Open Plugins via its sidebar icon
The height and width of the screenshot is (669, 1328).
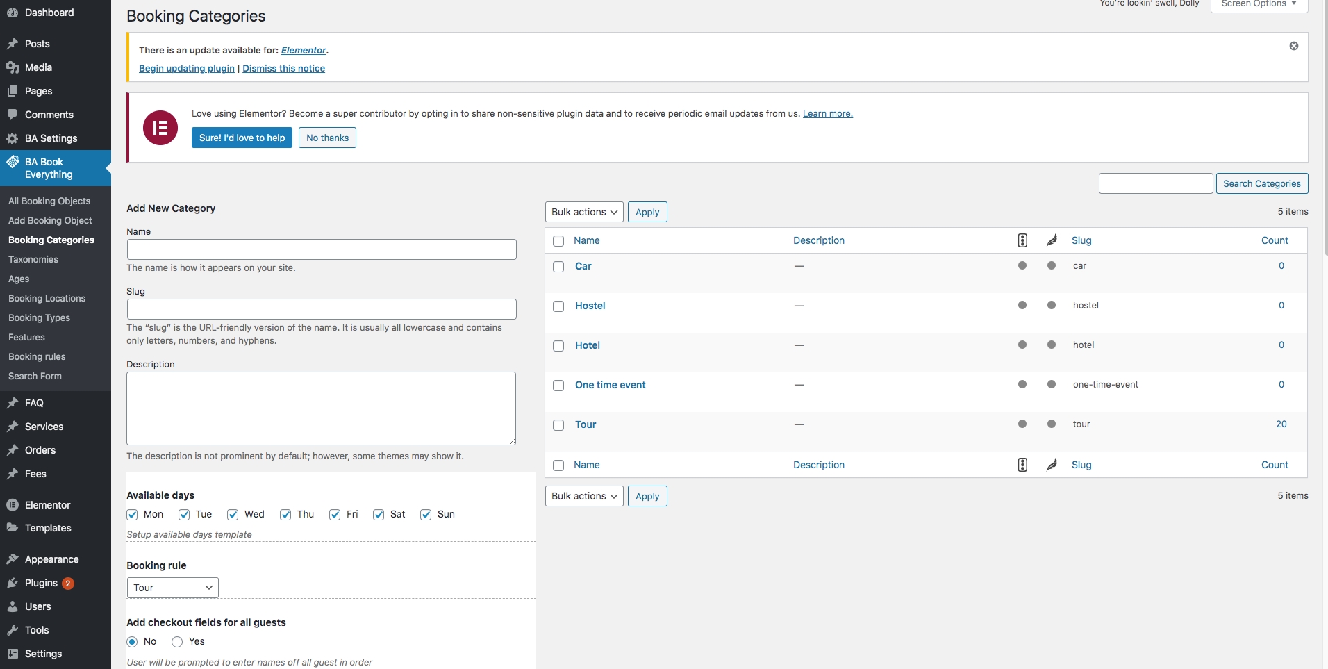click(x=13, y=583)
